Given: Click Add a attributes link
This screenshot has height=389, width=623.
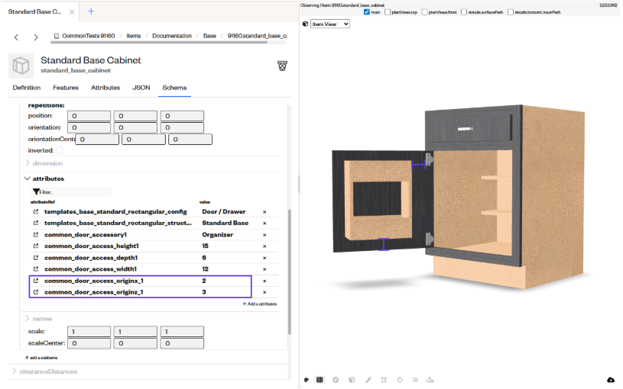Looking at the screenshot, I should coord(259,304).
